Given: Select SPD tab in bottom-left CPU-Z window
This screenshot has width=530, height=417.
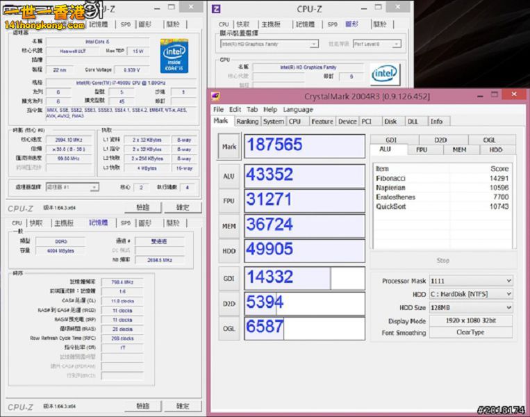Looking at the screenshot, I should (126, 223).
